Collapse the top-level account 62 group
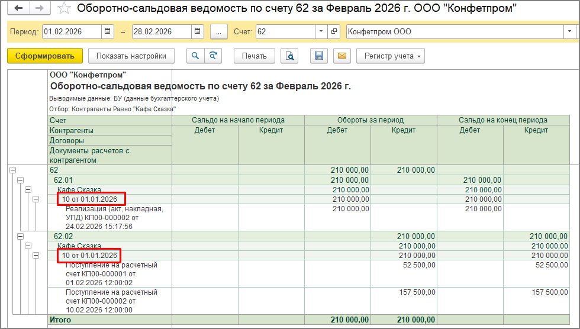 (12, 170)
